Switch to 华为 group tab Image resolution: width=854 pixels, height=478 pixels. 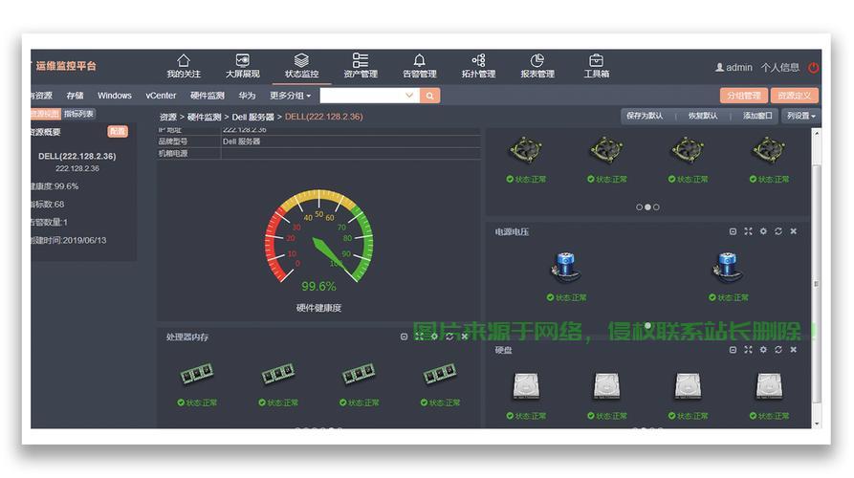pyautogui.click(x=247, y=96)
